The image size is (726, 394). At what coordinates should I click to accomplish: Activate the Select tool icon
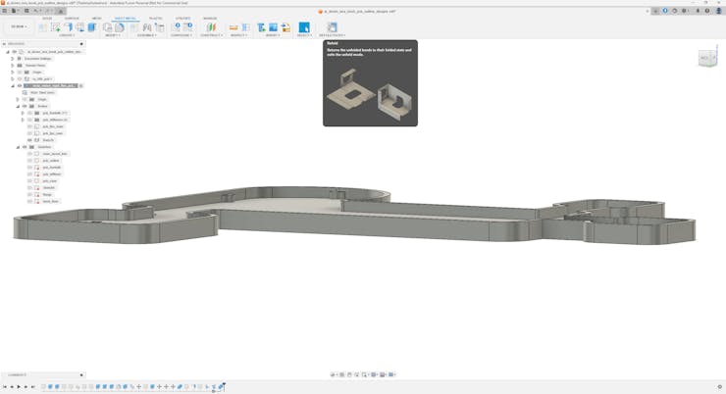coord(304,27)
